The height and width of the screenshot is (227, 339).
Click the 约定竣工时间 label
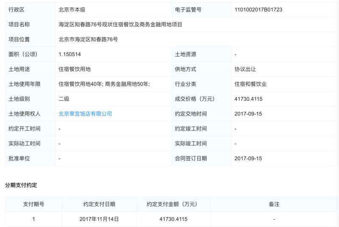[x=191, y=129]
